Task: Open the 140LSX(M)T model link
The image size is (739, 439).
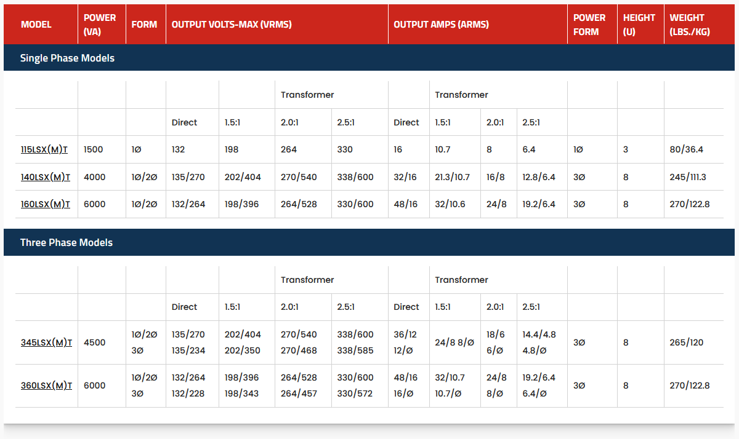Action: 45,177
